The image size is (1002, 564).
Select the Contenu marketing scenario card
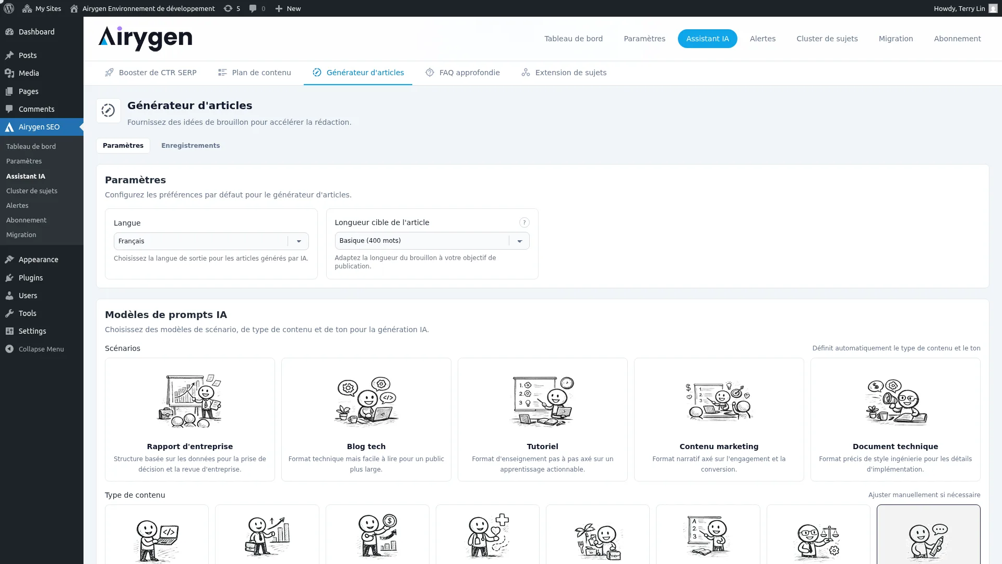pyautogui.click(x=719, y=419)
